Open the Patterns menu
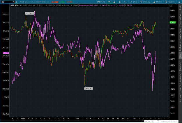Viewport: 182px width, 123px height. (x=170, y=2)
